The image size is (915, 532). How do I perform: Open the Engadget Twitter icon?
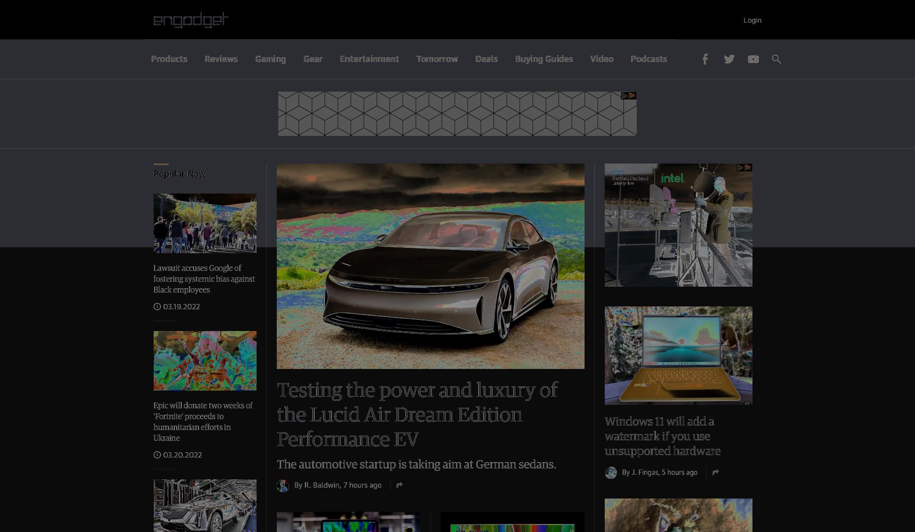[729, 59]
